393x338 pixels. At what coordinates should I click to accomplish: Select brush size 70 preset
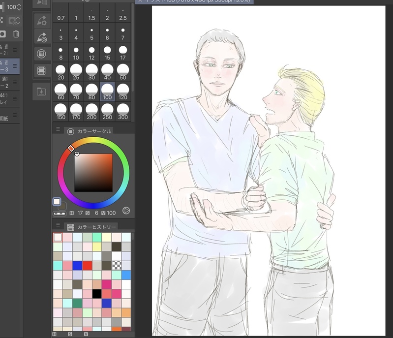[x=76, y=92]
